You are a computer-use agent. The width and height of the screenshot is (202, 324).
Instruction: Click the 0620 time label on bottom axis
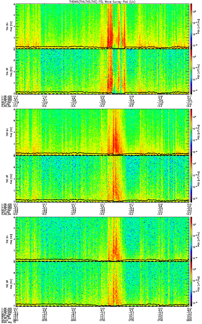[44, 320]
